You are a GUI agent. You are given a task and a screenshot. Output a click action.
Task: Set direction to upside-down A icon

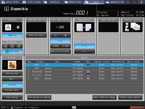click(x=19, y=46)
